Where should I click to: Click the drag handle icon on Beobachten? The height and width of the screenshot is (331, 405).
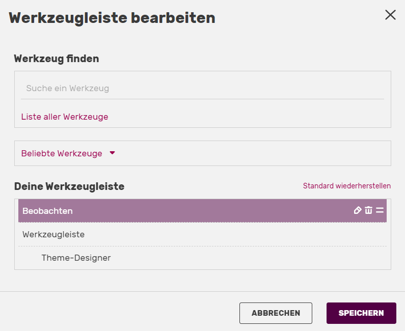[x=380, y=210]
